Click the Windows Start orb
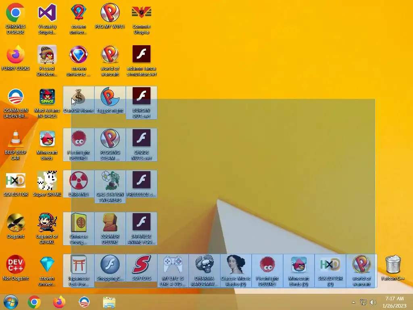The height and width of the screenshot is (310, 413). [x=11, y=302]
